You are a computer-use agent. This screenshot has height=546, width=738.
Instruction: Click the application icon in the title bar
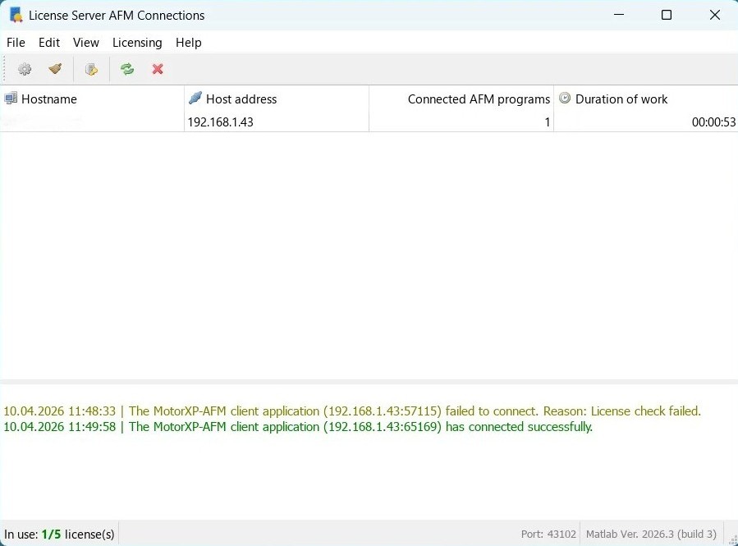pyautogui.click(x=13, y=15)
